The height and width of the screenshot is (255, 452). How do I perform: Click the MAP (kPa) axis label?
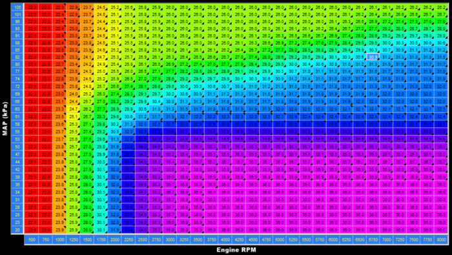[5, 119]
